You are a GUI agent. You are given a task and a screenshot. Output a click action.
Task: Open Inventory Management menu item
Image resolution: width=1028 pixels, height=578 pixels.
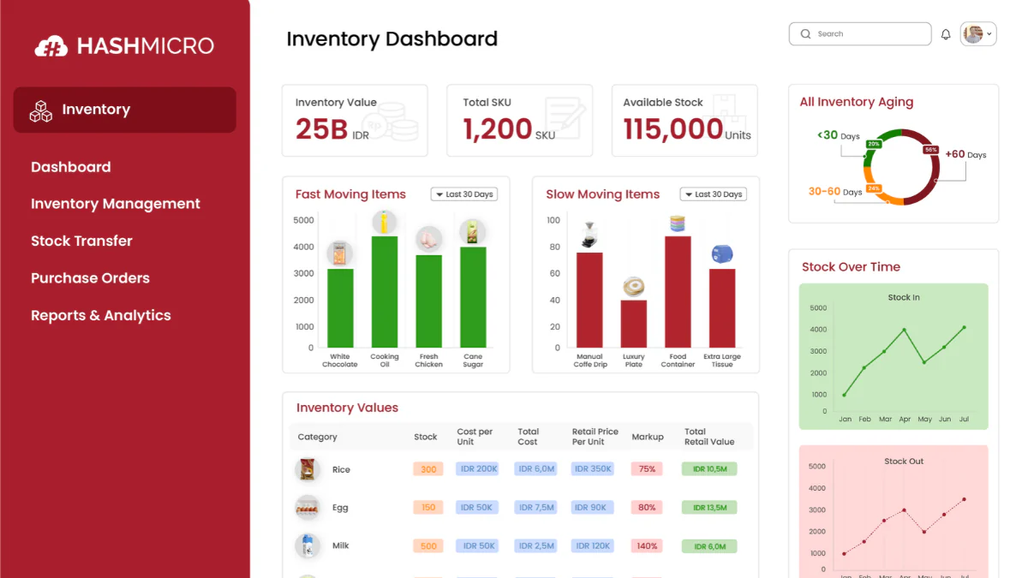116,204
